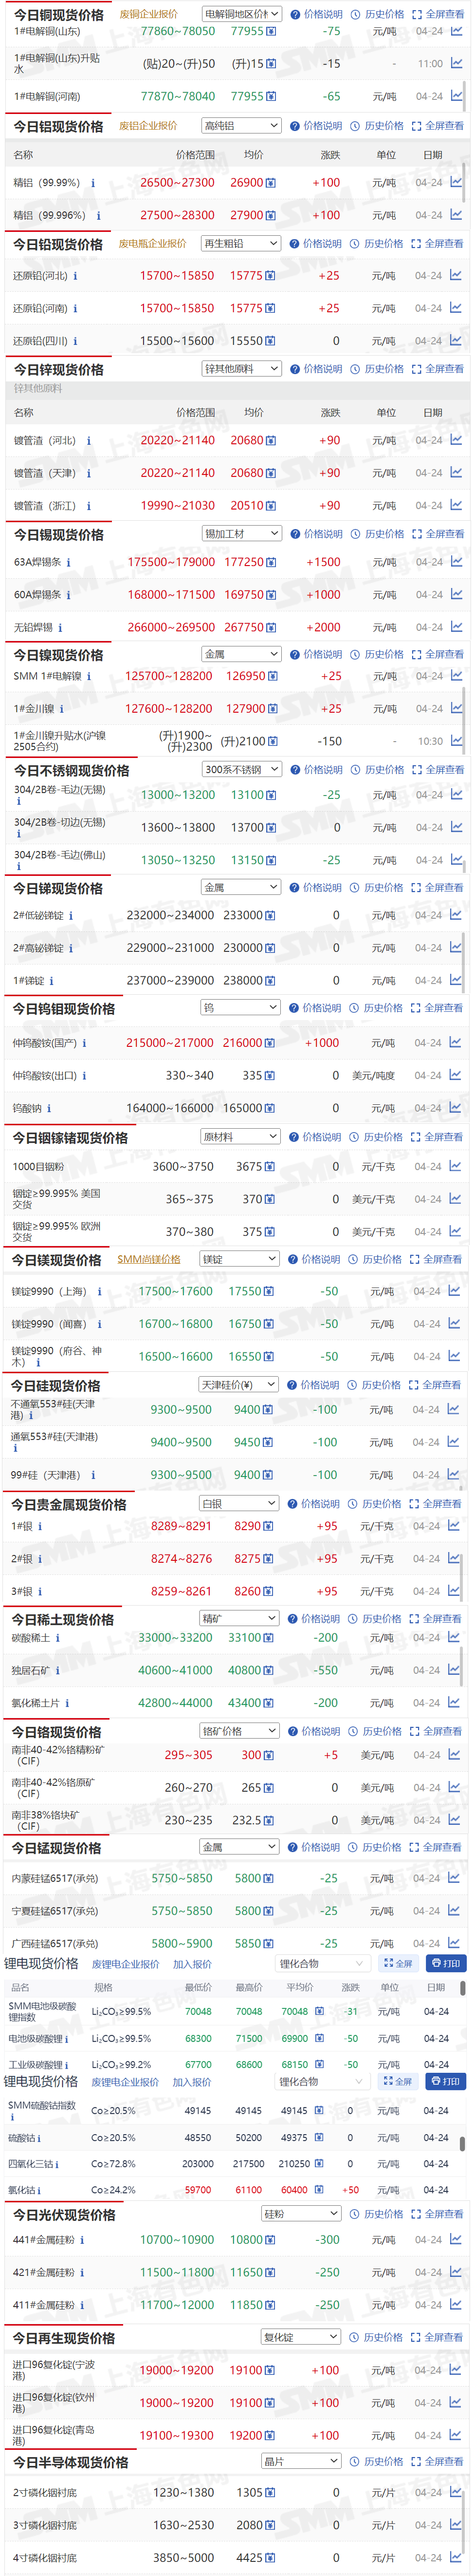Click 全屏 button above SMM电池级碳酸锂指数 table
The height and width of the screenshot is (2576, 474).
click(x=399, y=1964)
